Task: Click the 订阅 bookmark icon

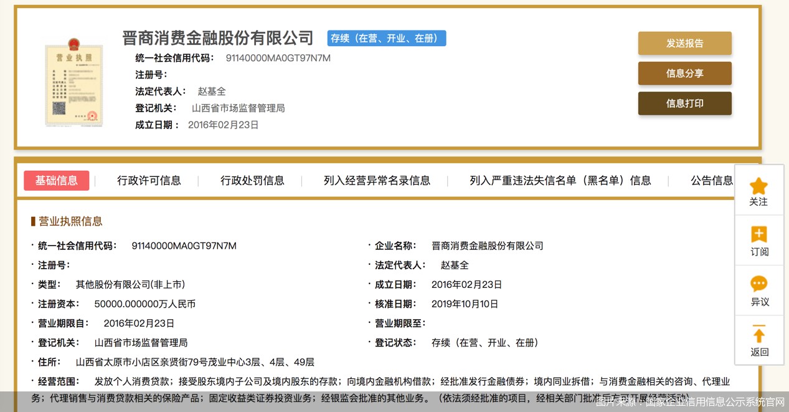Action: [x=758, y=235]
